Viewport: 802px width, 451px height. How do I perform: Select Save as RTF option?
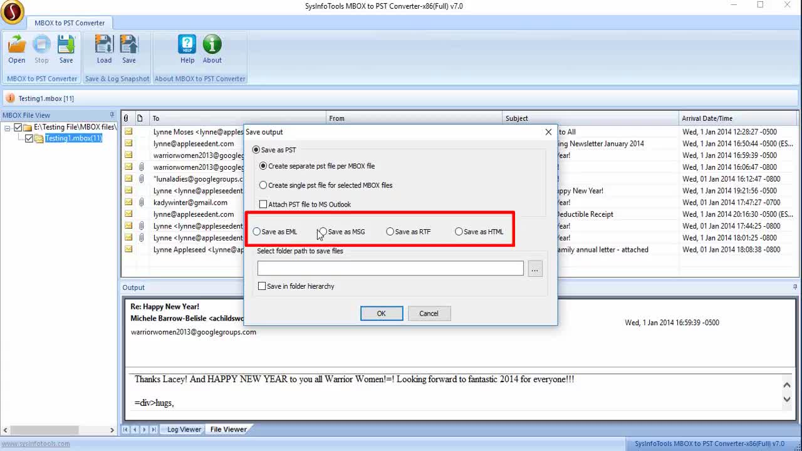[390, 232]
